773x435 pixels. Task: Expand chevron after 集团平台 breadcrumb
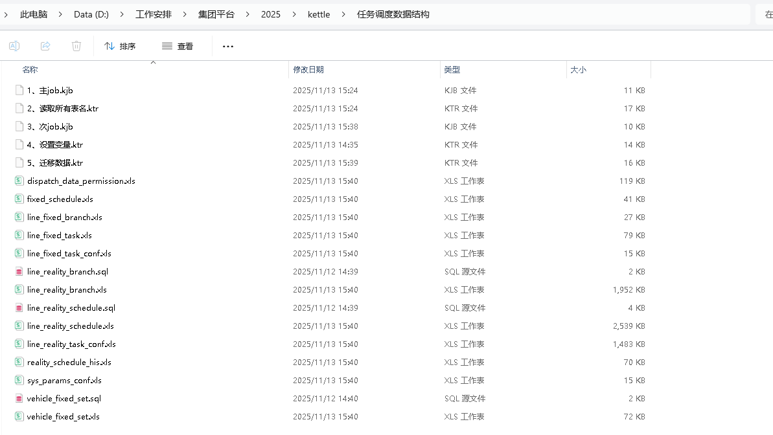[x=248, y=14]
